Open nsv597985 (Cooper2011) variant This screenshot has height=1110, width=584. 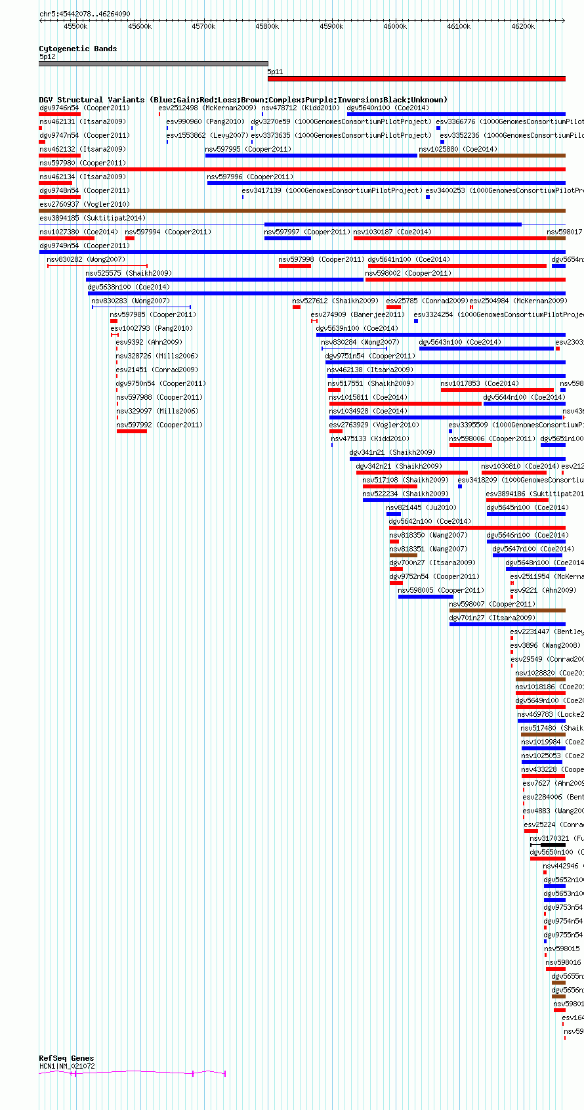tap(114, 321)
